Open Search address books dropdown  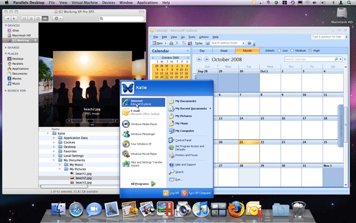(243, 43)
